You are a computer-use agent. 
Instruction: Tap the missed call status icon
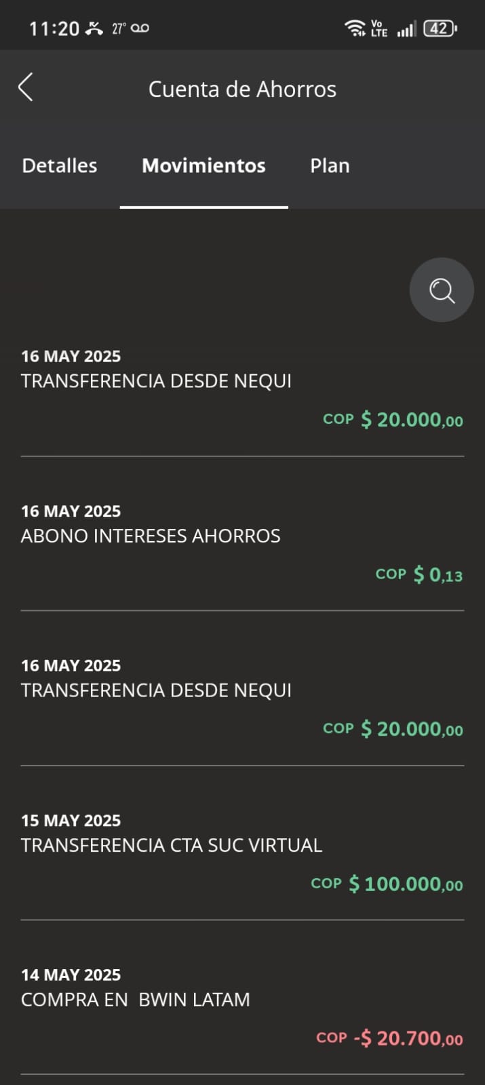[94, 28]
